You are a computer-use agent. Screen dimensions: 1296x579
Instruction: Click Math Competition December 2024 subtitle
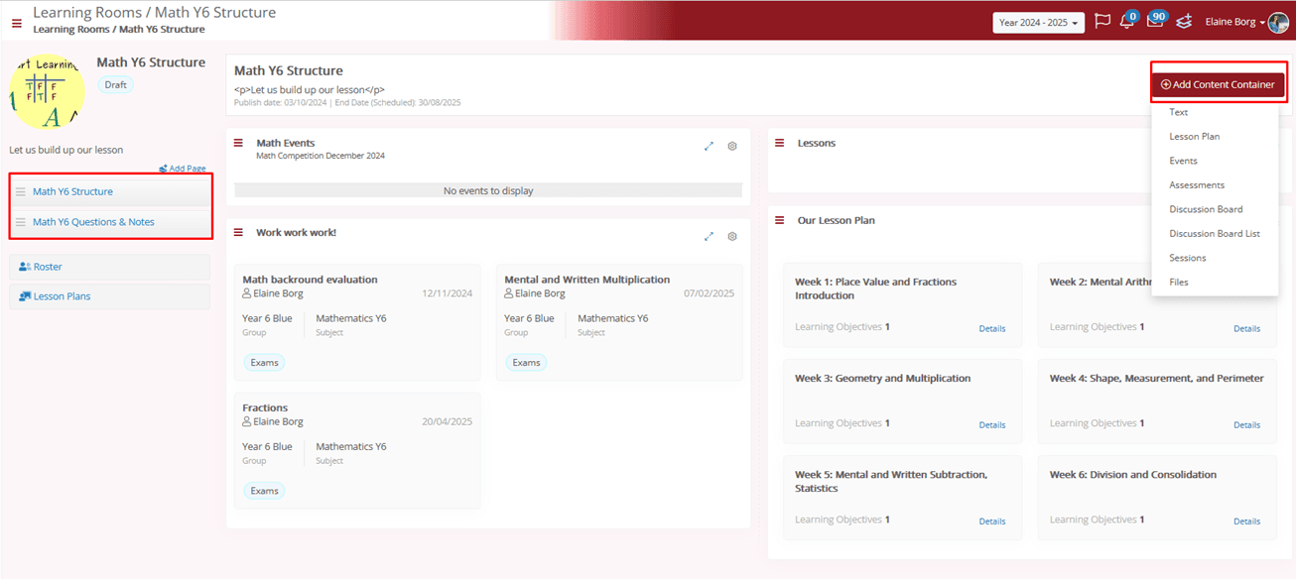coord(321,156)
